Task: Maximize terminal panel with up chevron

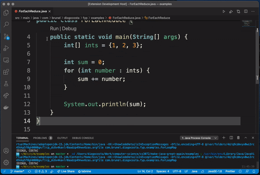Action: (x=245, y=138)
